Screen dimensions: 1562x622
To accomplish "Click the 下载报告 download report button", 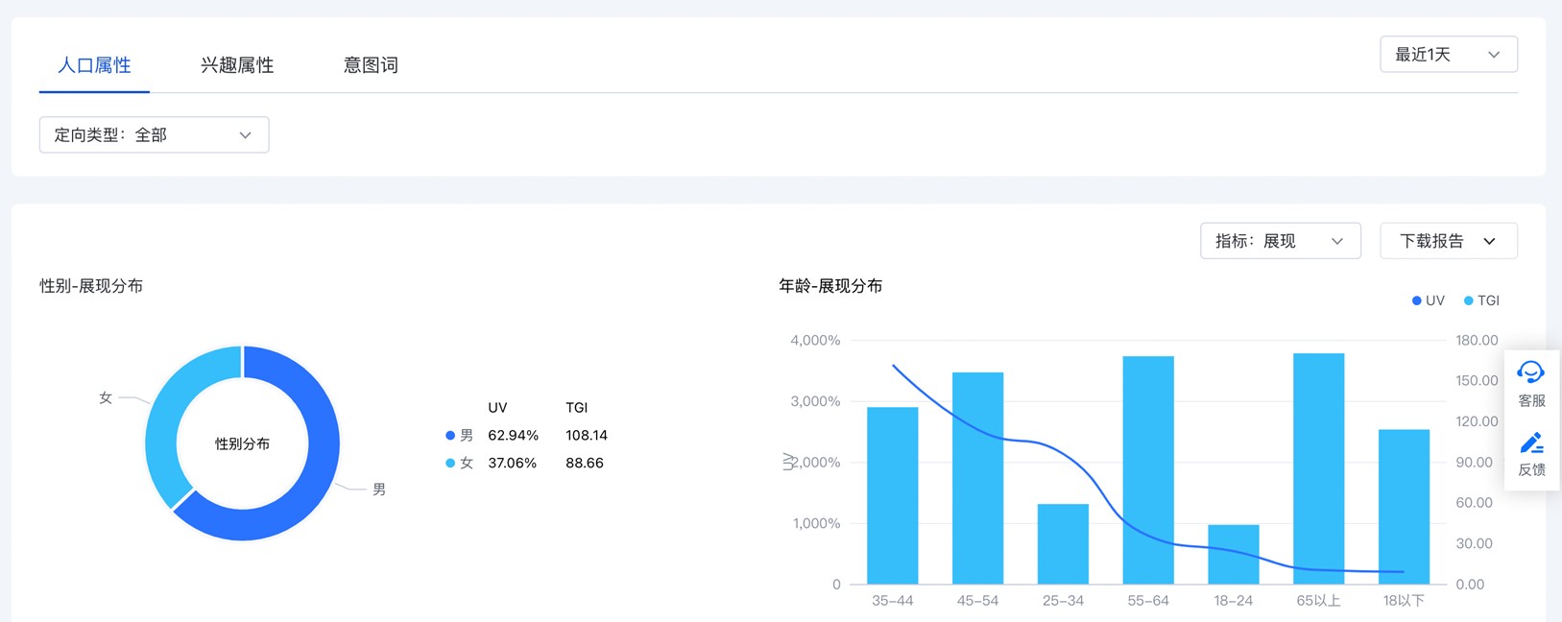I will coord(1448,241).
